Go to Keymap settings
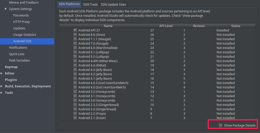 click(11, 67)
